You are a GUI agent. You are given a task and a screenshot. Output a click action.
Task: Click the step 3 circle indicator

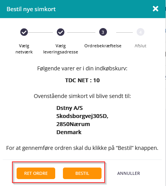(x=103, y=32)
